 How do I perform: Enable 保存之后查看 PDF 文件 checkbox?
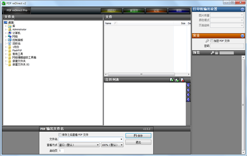click(x=60, y=135)
